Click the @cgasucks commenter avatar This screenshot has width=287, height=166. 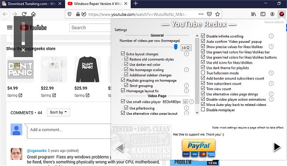(16, 154)
